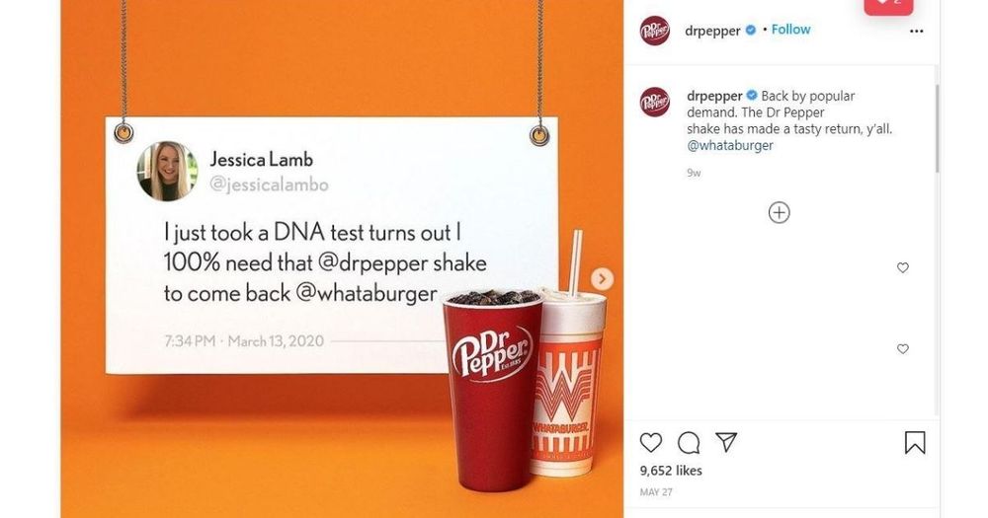Screen dimensions: 988x518
Task: Click the Follow link beside drpepper
Action: click(790, 30)
